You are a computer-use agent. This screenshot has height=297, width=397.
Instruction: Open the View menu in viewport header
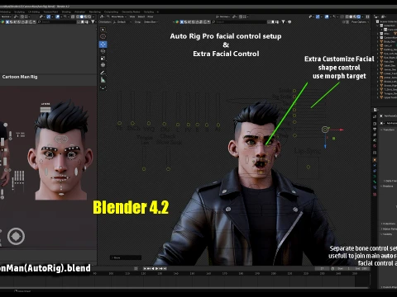[x=132, y=16]
